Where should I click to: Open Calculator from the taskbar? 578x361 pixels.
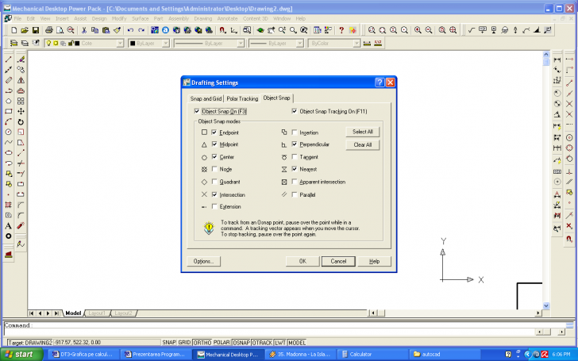coord(372,355)
